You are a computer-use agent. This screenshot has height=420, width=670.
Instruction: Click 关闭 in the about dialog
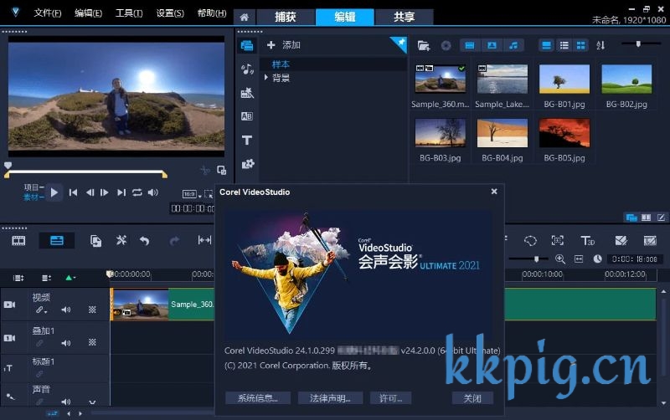click(472, 398)
